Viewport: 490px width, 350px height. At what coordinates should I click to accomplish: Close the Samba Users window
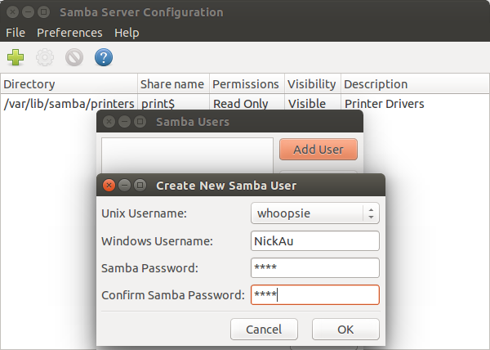pos(109,122)
